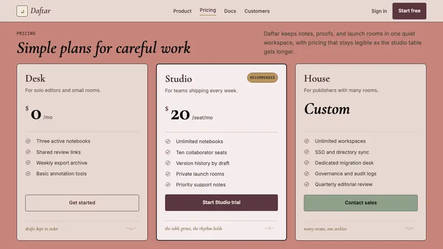Click the Sign in link
Screen dimensions: 443x249
point(379,11)
